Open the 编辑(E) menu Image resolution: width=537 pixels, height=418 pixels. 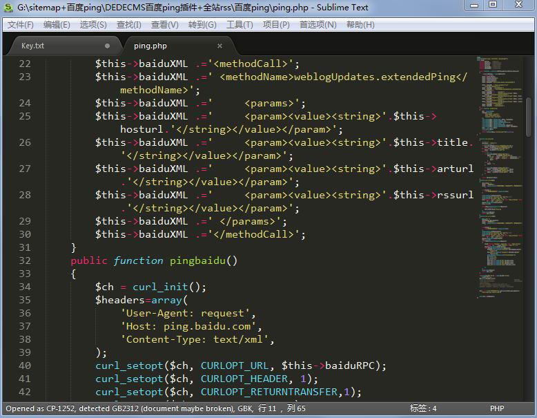57,24
